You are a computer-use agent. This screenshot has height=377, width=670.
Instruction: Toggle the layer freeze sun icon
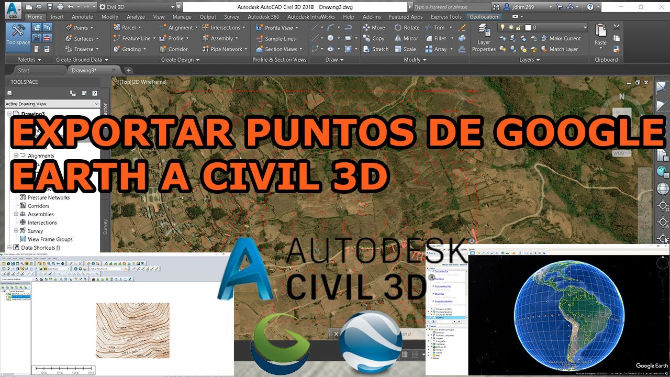[510, 28]
